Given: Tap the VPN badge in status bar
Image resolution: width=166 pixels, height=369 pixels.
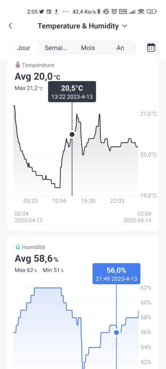Looking at the screenshot, I should point(123,12).
